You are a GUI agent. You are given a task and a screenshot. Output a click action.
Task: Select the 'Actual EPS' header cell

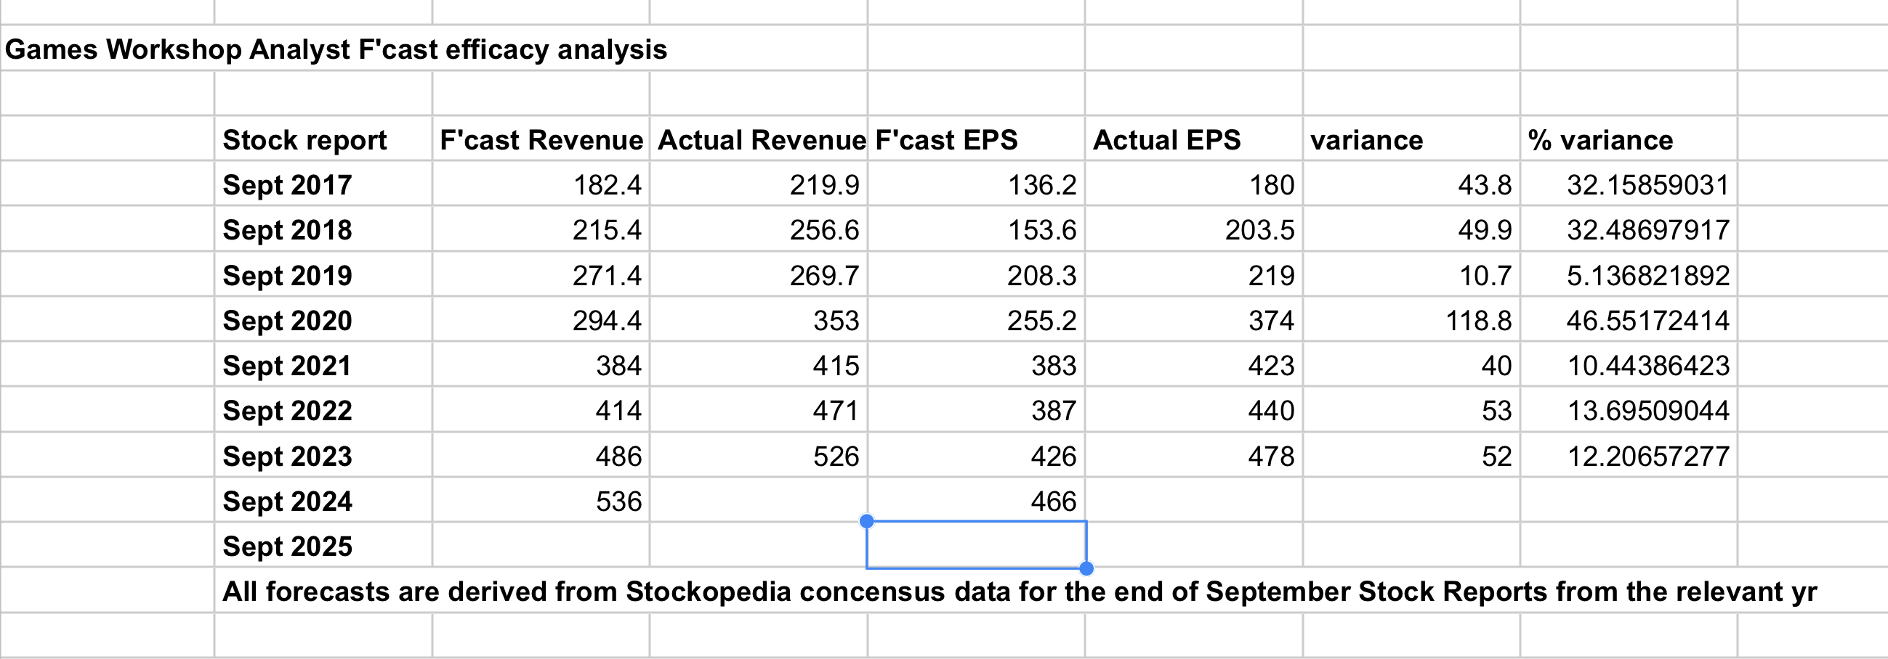pos(1194,139)
